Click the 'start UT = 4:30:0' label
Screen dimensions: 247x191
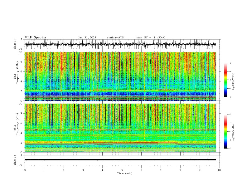(151, 37)
